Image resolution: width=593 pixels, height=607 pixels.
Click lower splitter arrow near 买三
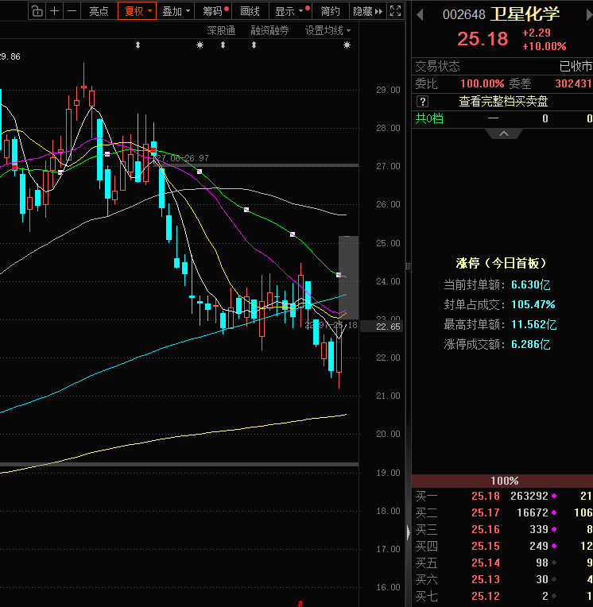(408, 532)
